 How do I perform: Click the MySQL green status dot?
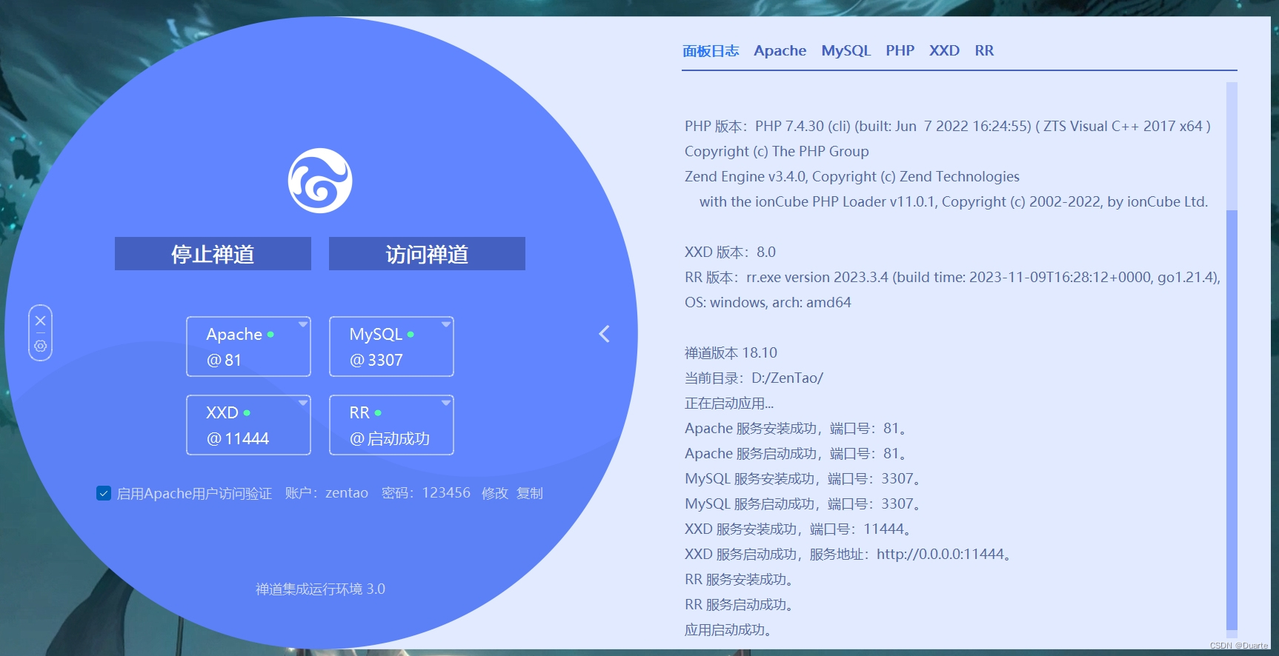(x=411, y=335)
